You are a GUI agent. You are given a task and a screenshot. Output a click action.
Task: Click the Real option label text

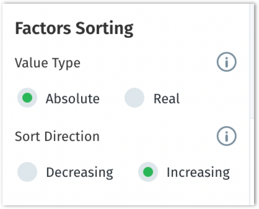(x=166, y=99)
